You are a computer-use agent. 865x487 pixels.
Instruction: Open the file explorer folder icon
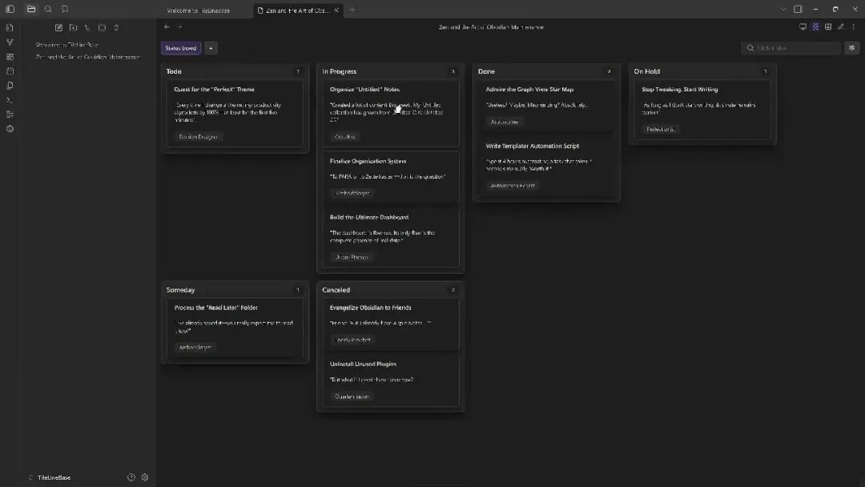pos(31,9)
